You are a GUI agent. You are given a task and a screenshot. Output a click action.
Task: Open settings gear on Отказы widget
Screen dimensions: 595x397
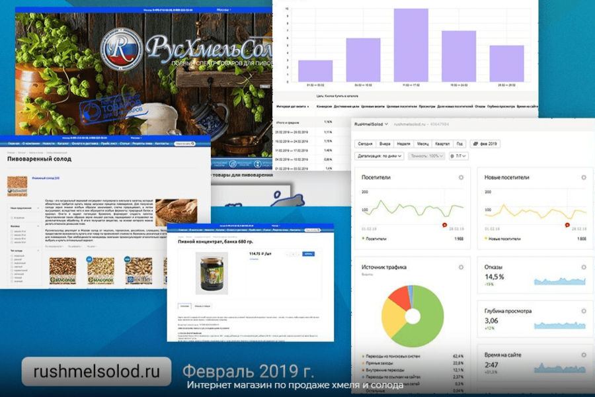coord(584,267)
